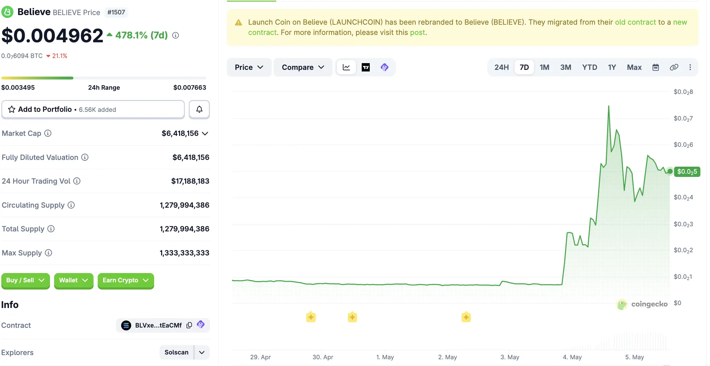
Task: Click the $0.0₂5 current price label
Action: [687, 172]
